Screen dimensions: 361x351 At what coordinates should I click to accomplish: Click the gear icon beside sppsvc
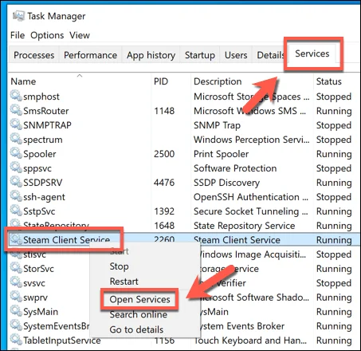click(16, 168)
